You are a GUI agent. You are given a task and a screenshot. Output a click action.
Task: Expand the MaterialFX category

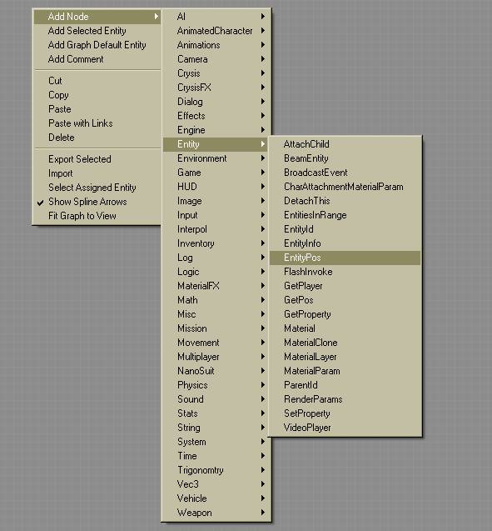pos(216,286)
